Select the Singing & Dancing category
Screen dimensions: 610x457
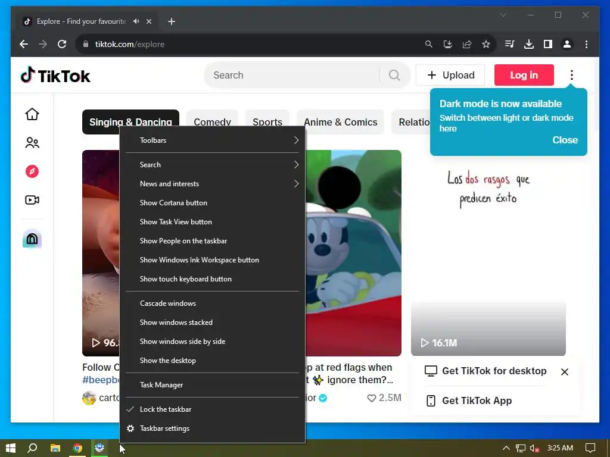click(130, 122)
